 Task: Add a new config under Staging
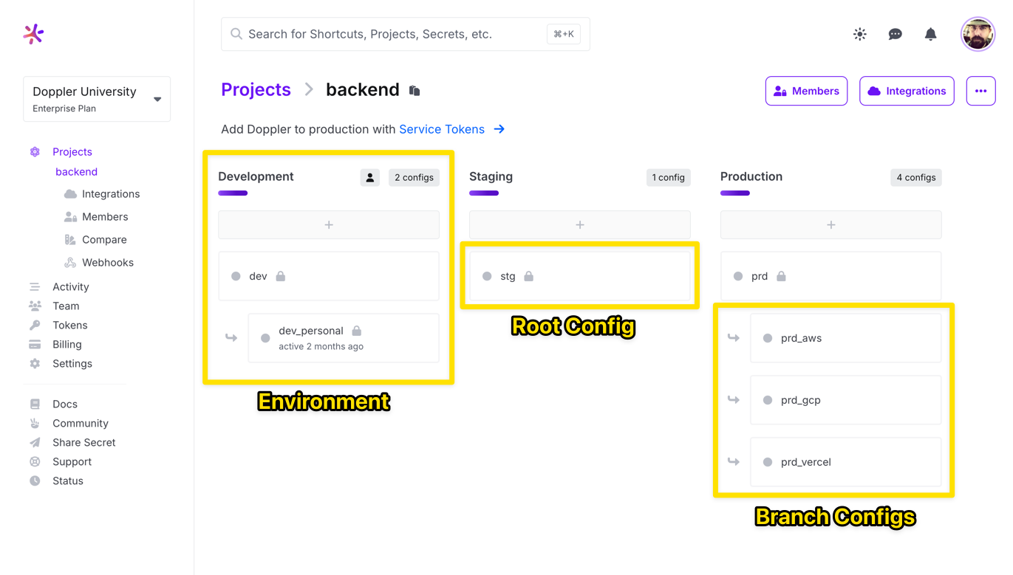pos(580,225)
